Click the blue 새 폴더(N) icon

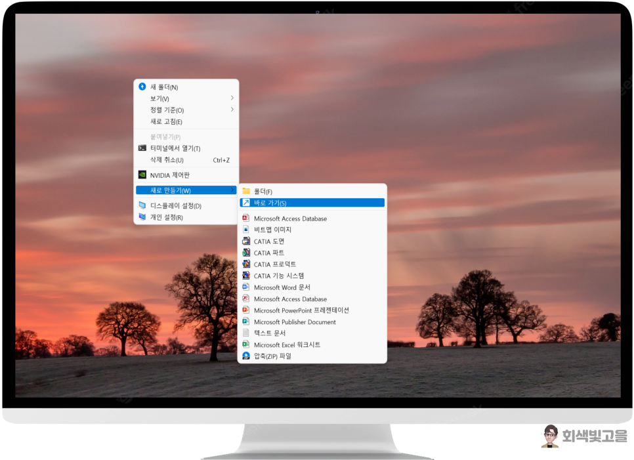pos(142,87)
